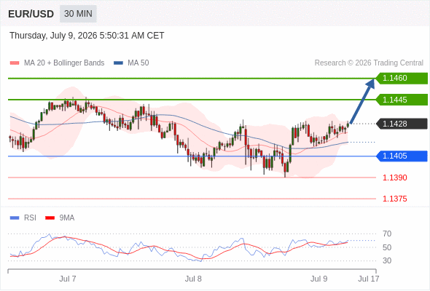Click the 30 MIN timeframe button

[78, 14]
